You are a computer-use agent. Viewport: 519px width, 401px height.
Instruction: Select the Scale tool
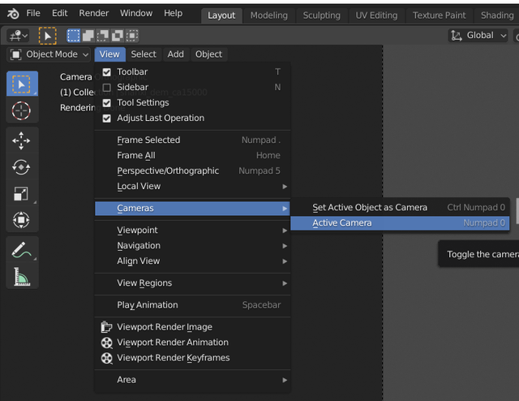point(21,194)
